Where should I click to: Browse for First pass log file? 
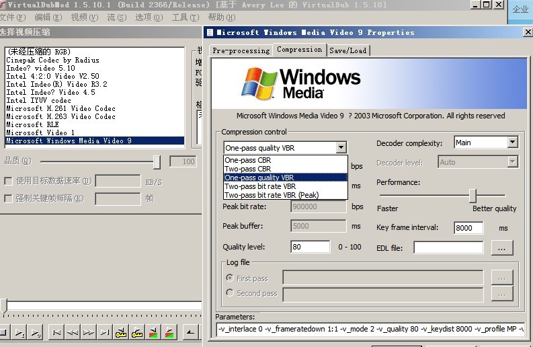(x=502, y=278)
